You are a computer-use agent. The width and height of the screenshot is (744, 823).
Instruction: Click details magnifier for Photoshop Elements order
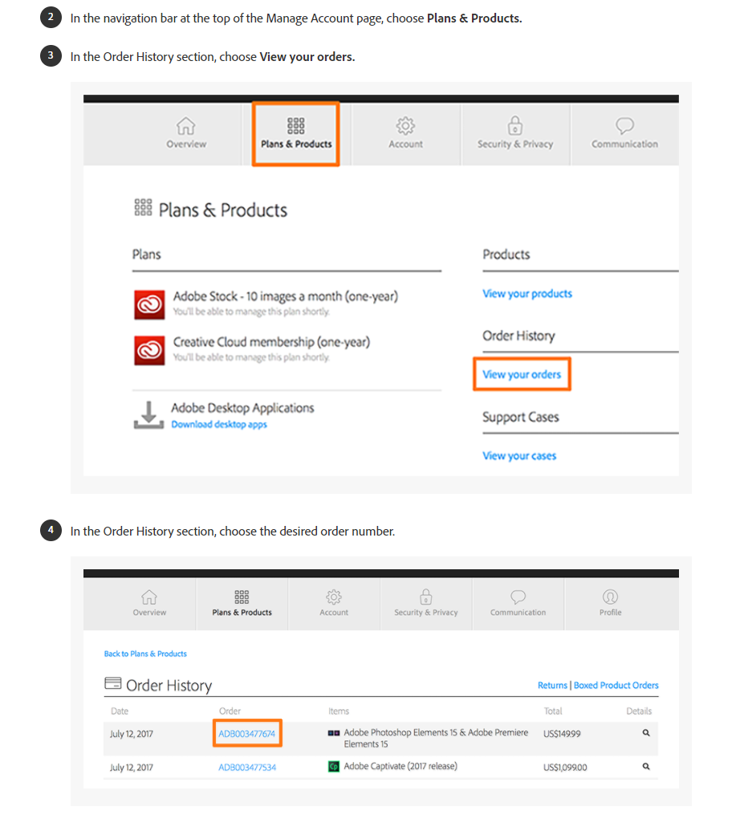tap(646, 733)
